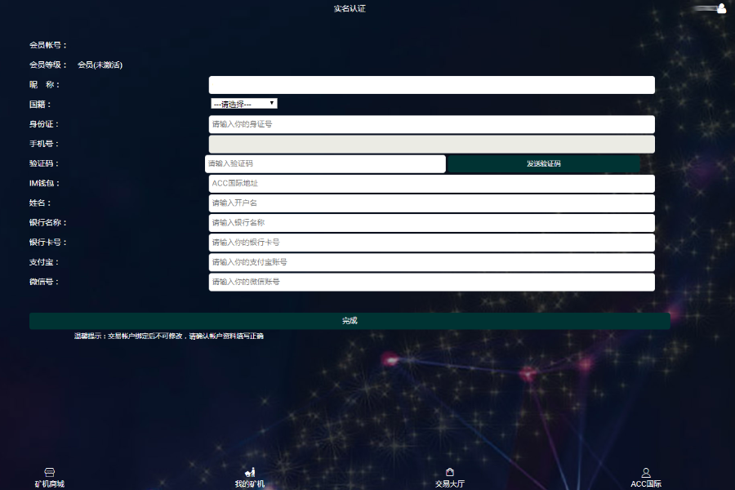This screenshot has height=490, width=735.
Task: Click the 会员等级 label
Action: click(x=48, y=65)
